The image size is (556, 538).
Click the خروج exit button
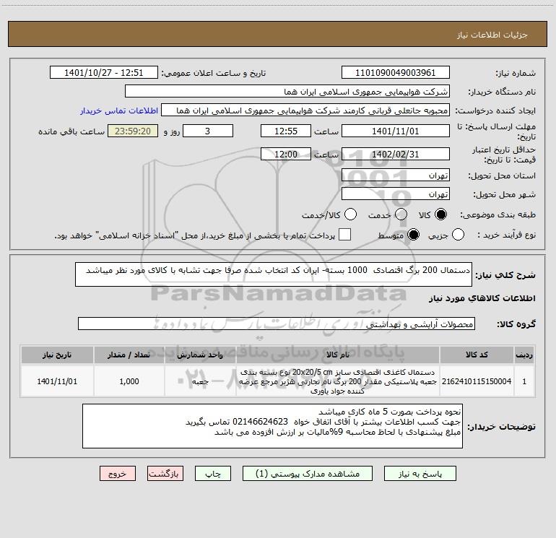(x=118, y=474)
